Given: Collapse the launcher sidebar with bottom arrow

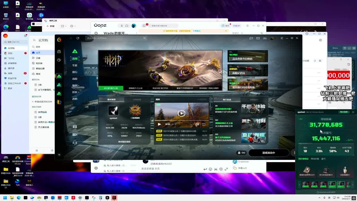Looking at the screenshot, I should [59, 154].
